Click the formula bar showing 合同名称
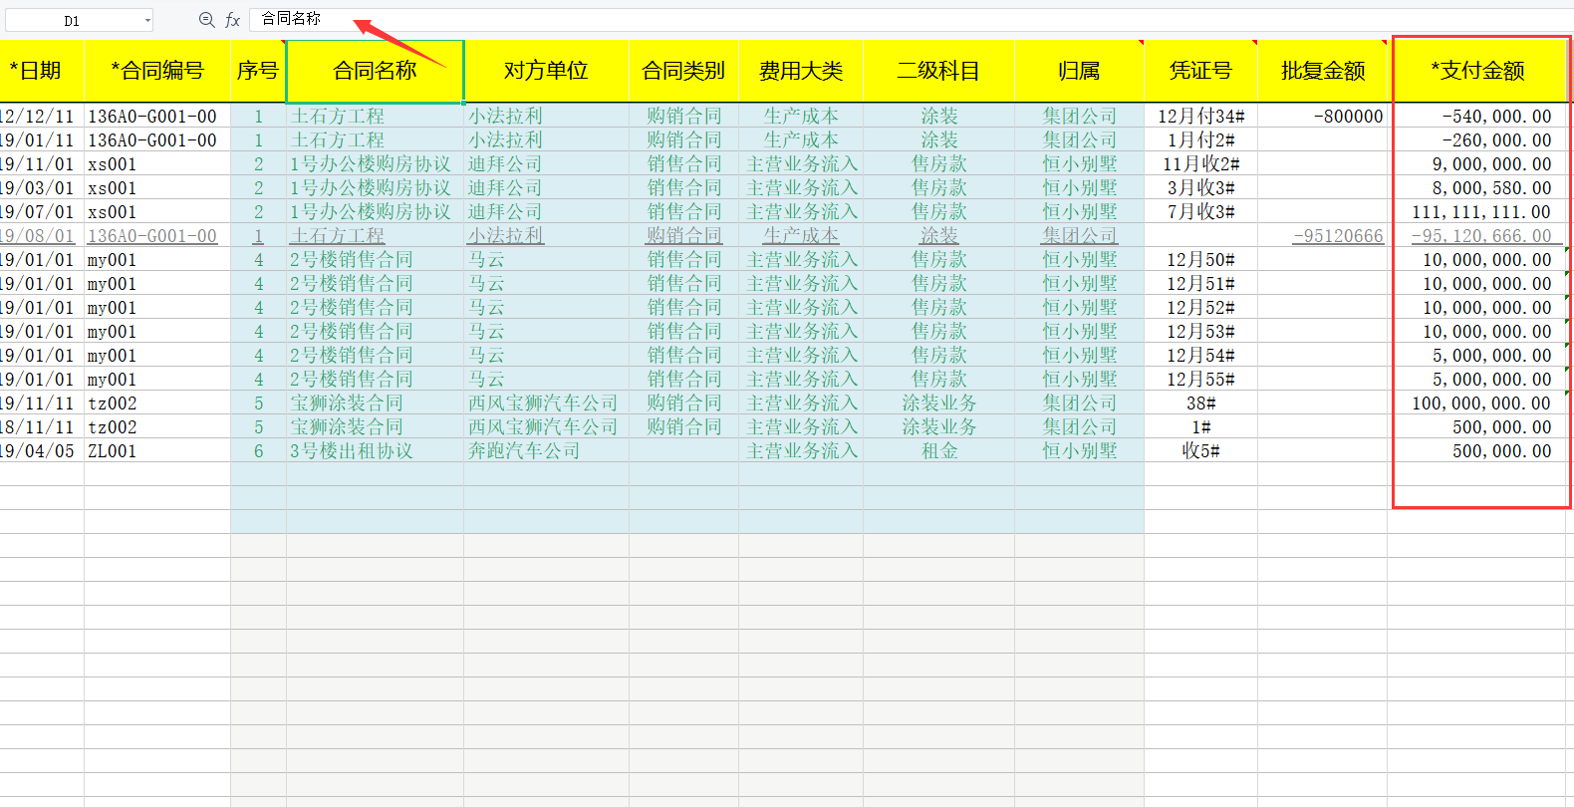Image resolution: width=1574 pixels, height=807 pixels. 912,19
